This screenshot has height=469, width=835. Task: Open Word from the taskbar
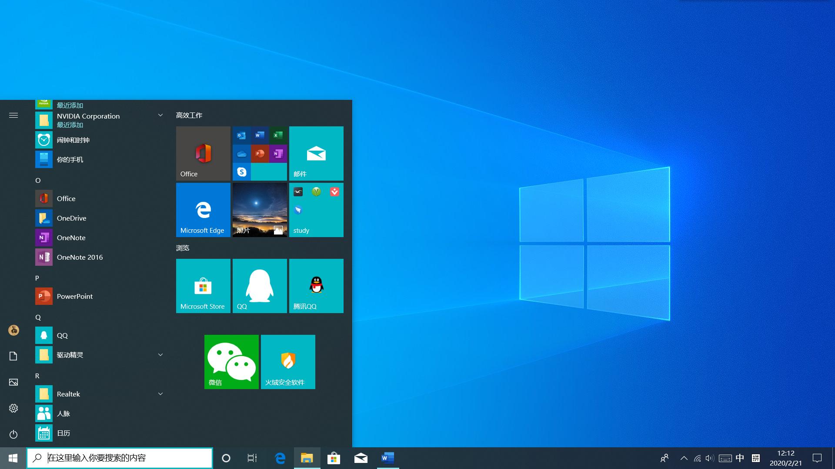click(387, 458)
